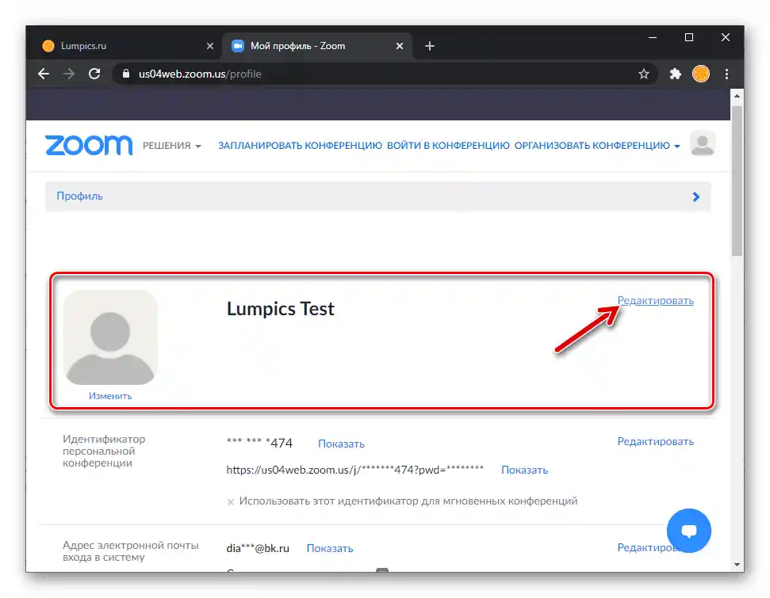The height and width of the screenshot is (598, 770).
Task: Click the scrollbar up arrow
Action: point(737,96)
